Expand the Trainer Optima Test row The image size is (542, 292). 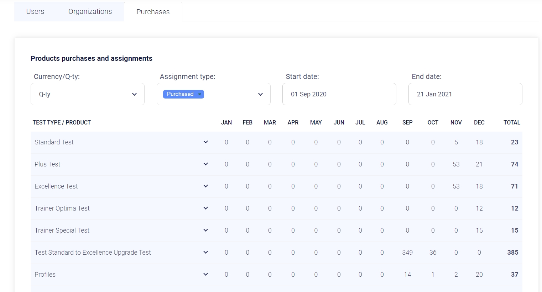(205, 208)
